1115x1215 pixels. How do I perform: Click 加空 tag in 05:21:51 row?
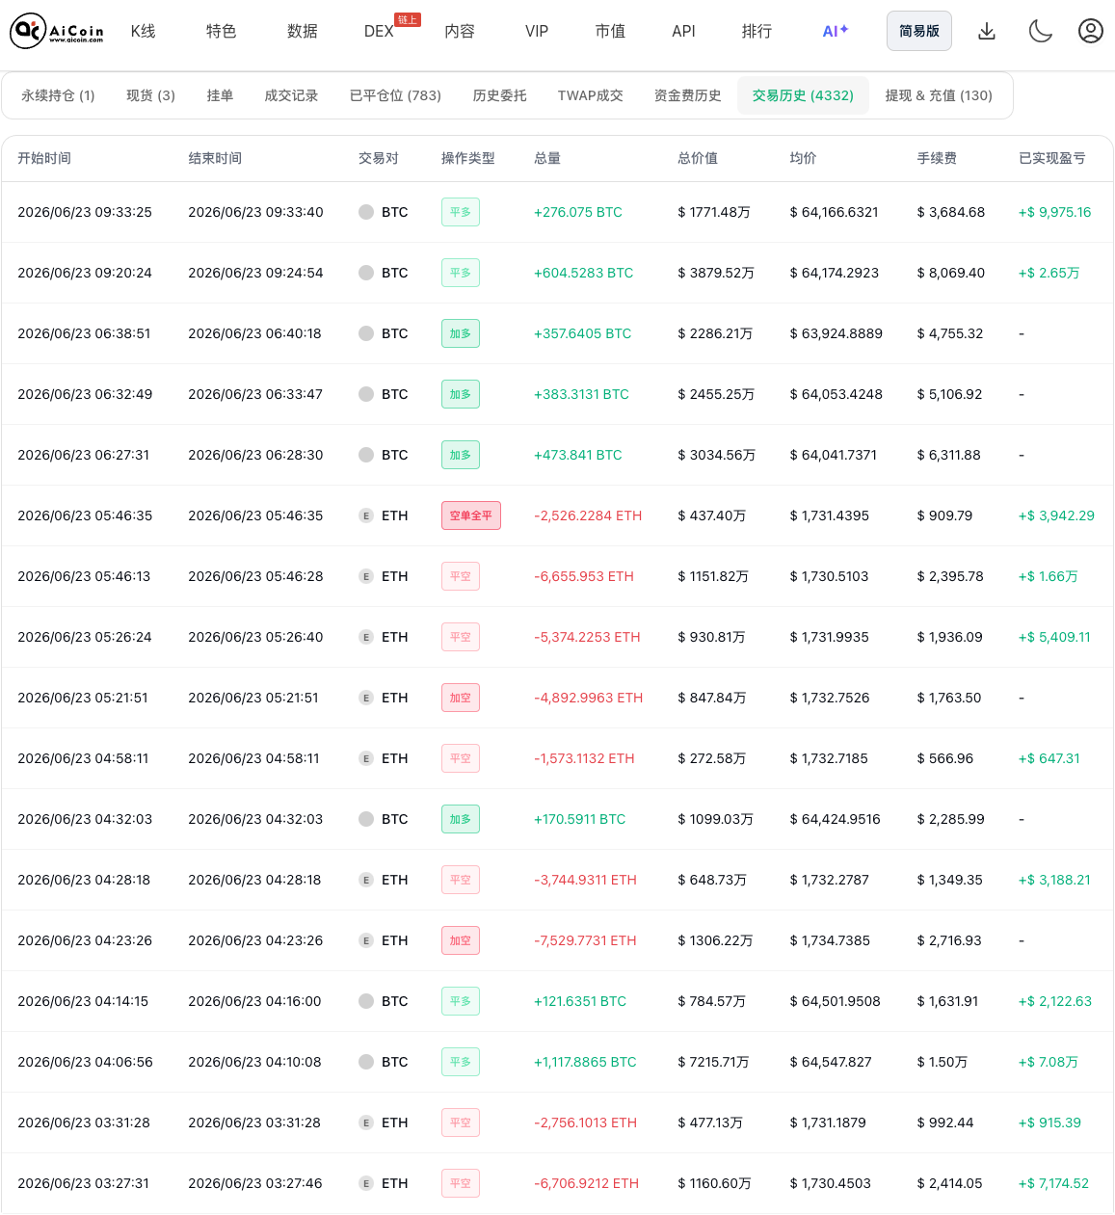461,698
